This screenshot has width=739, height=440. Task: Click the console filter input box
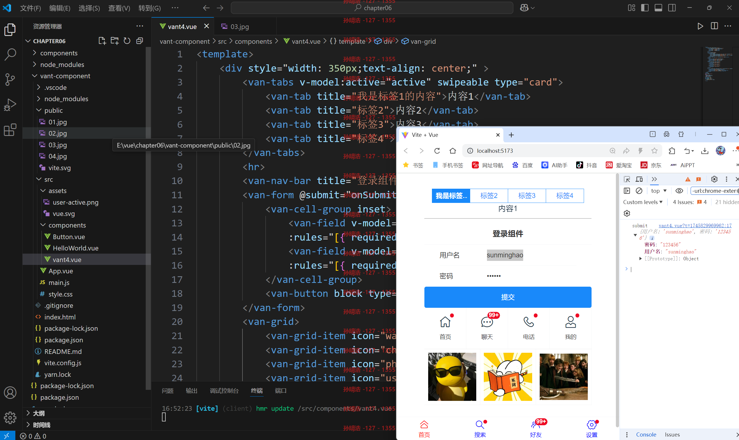point(715,191)
